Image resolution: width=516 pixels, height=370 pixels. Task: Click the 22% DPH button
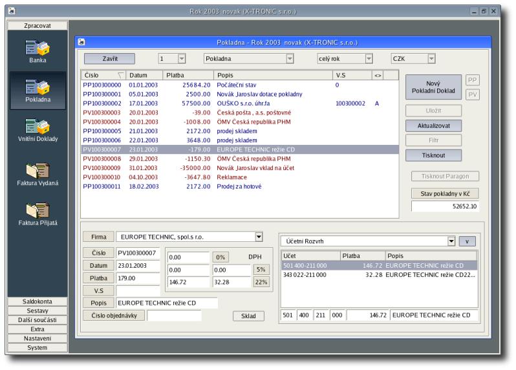pos(261,282)
